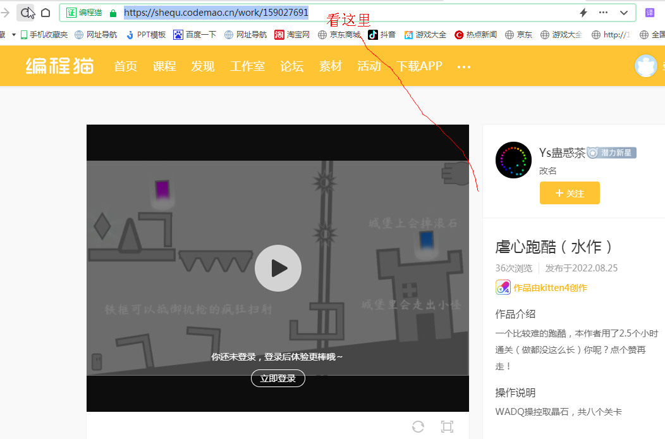Open the 工作室 navigation item

[x=247, y=66]
